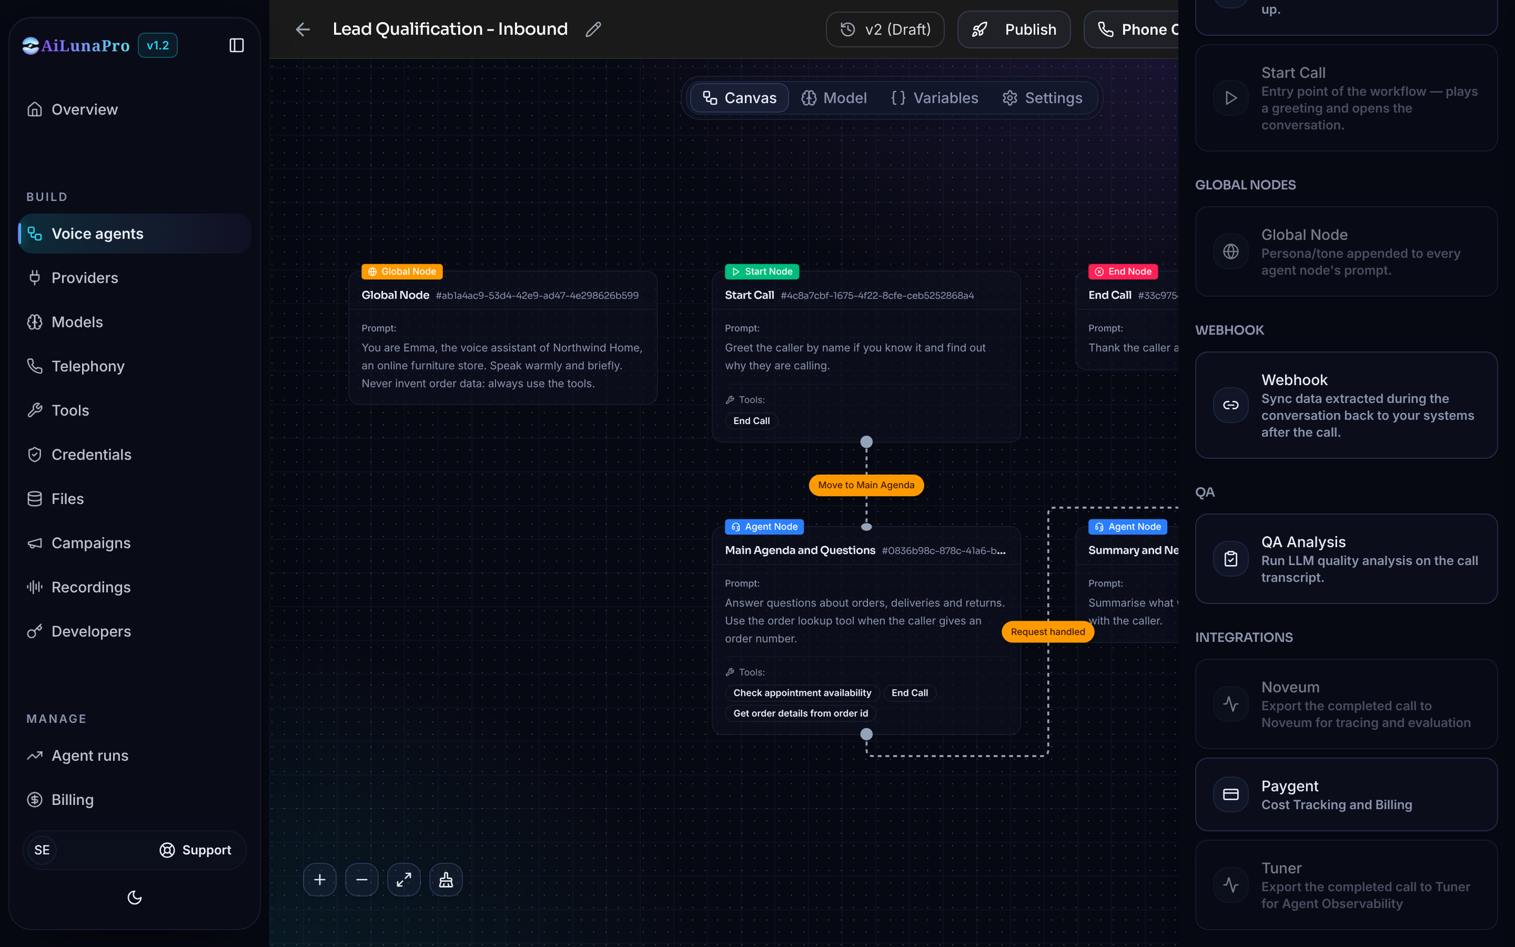Go to Models page

pyautogui.click(x=134, y=322)
